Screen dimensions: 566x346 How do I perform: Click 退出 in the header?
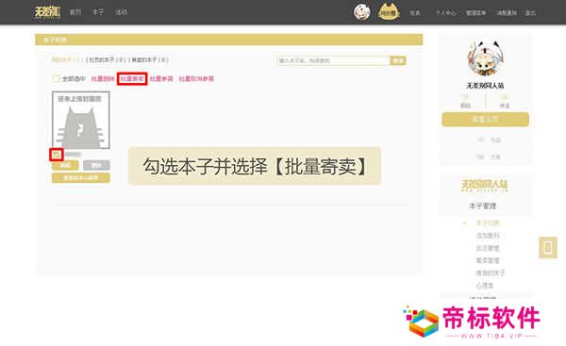pyautogui.click(x=530, y=13)
